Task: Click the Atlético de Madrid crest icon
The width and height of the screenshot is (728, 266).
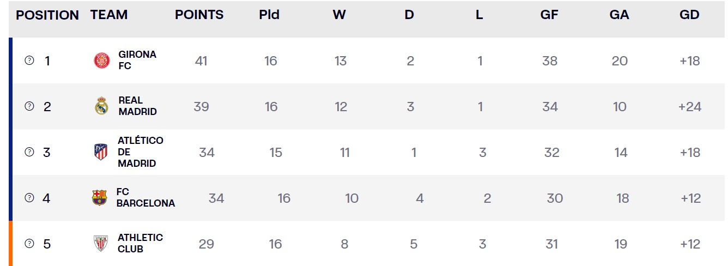Action: 101,152
